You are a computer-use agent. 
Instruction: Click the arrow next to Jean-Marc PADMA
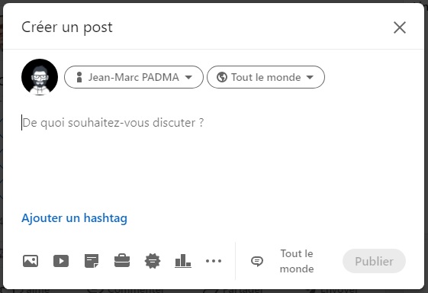pyautogui.click(x=188, y=77)
